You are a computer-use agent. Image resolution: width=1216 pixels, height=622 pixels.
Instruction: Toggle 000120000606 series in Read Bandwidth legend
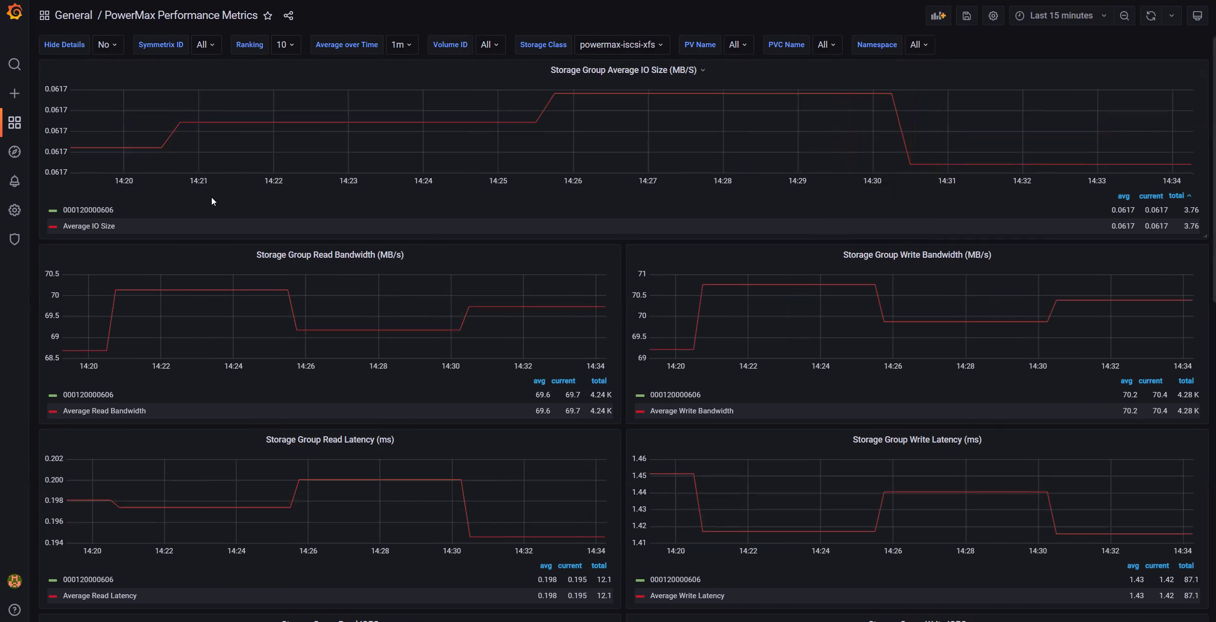click(88, 395)
